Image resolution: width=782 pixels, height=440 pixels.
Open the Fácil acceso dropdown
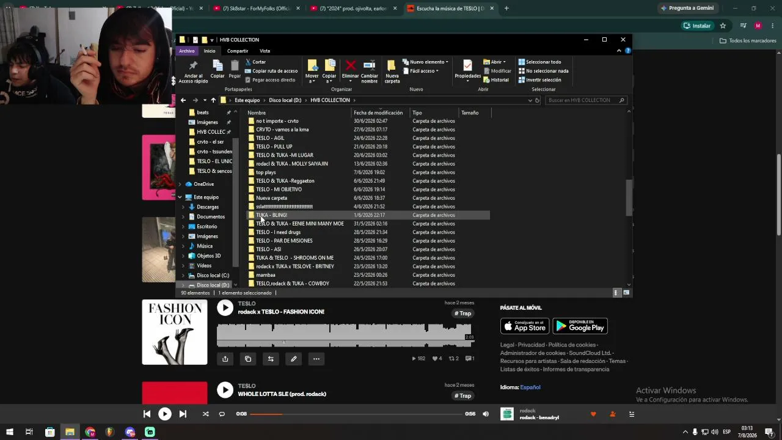[x=422, y=71]
